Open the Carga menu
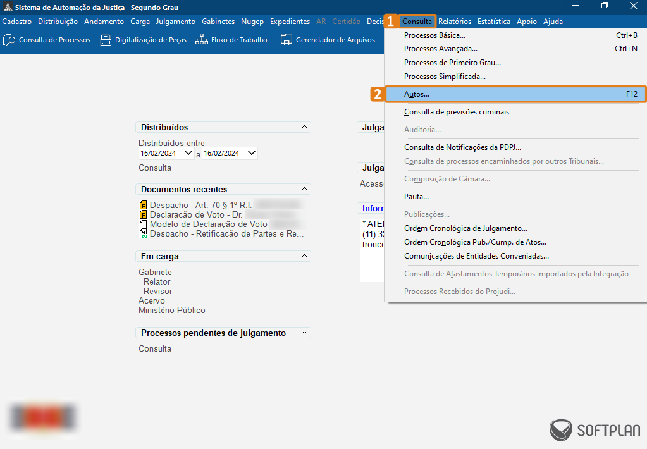Screen dimensions: 647x449 [x=140, y=22]
